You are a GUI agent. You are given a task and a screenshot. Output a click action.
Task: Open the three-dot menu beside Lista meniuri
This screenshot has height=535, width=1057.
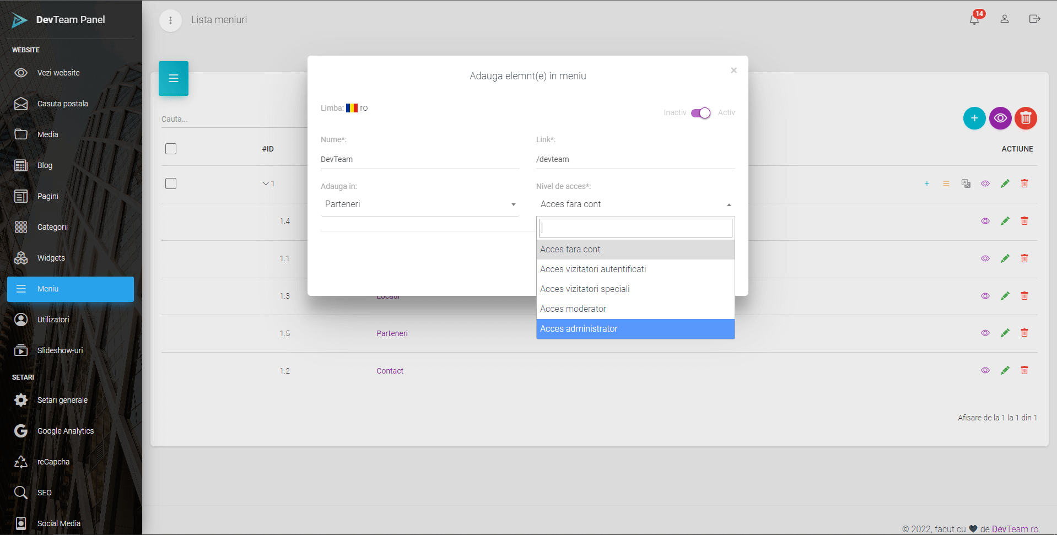pos(170,20)
